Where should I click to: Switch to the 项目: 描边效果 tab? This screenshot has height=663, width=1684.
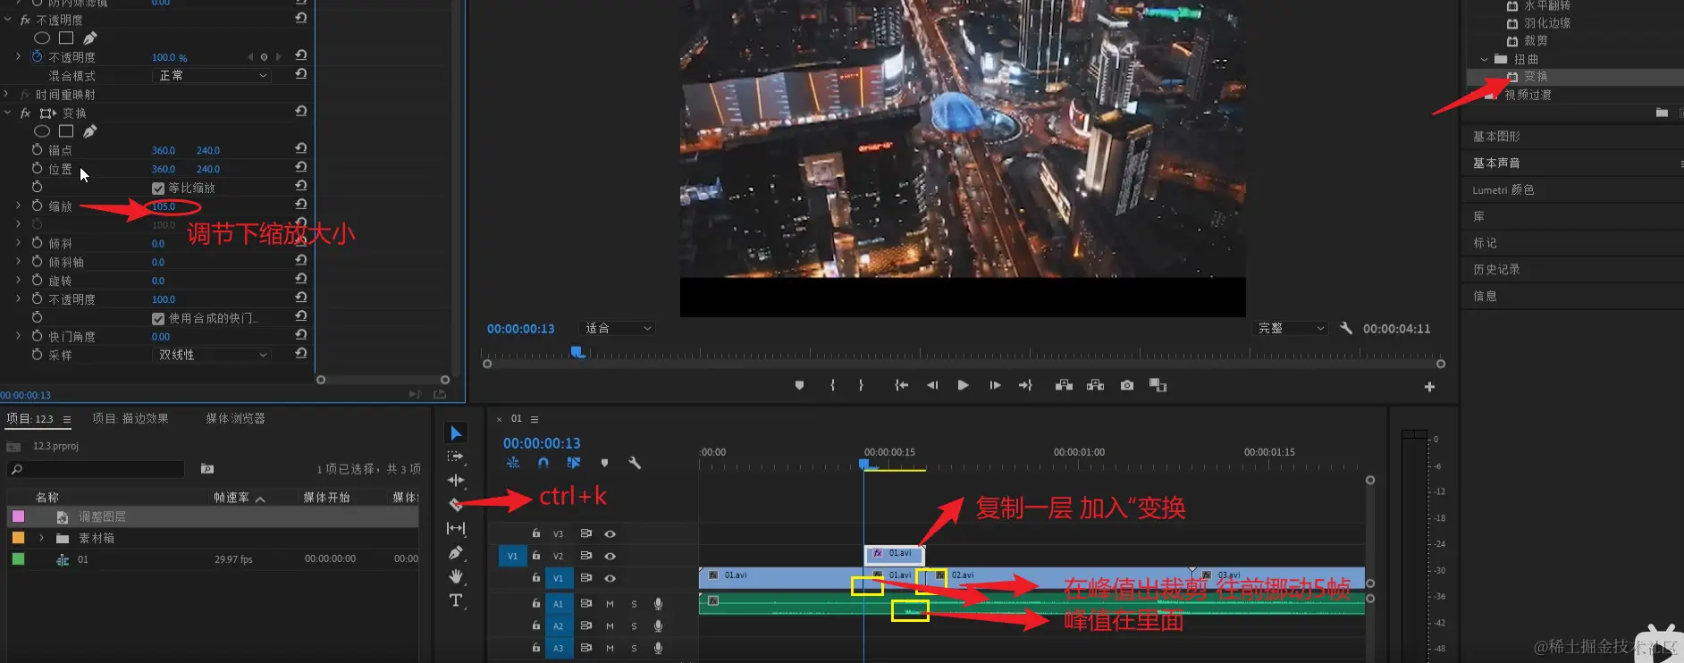click(x=131, y=418)
